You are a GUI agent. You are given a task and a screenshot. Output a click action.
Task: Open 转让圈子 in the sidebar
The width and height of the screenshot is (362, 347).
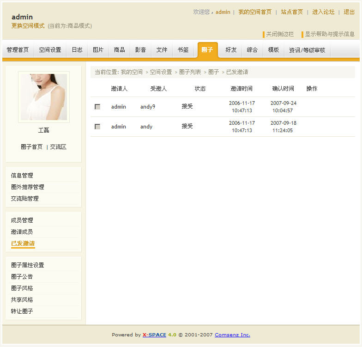[22, 311]
